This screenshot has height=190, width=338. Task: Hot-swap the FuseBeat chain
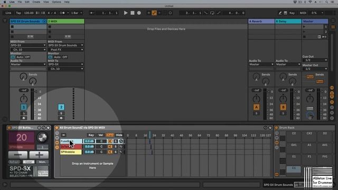pyautogui.click(x=121, y=141)
